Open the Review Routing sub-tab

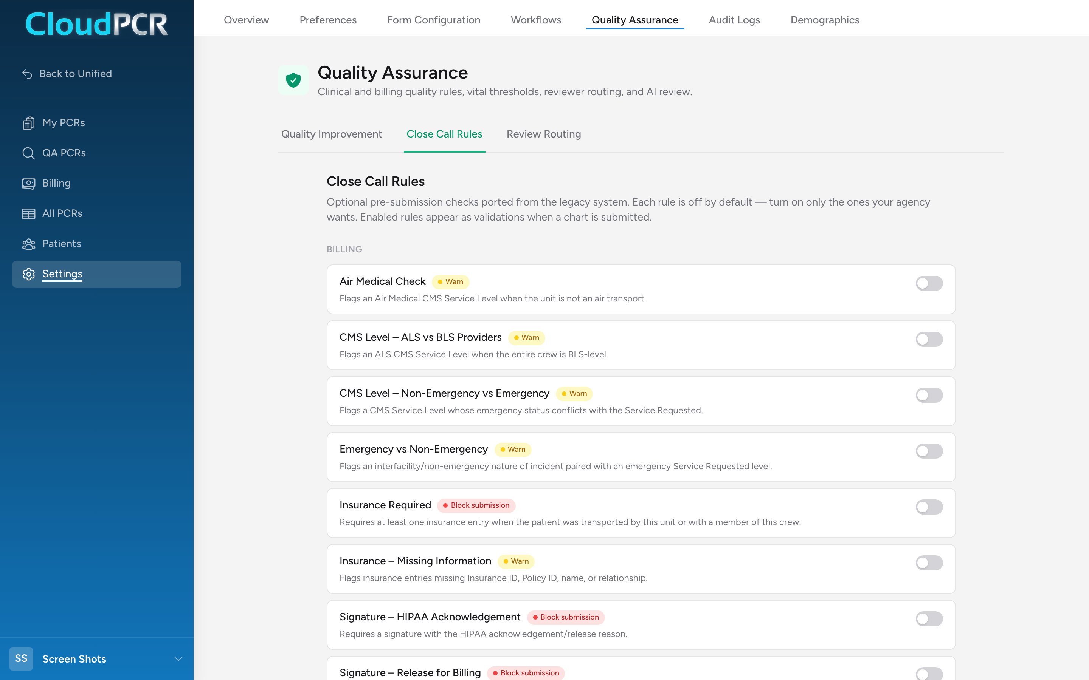pyautogui.click(x=544, y=134)
